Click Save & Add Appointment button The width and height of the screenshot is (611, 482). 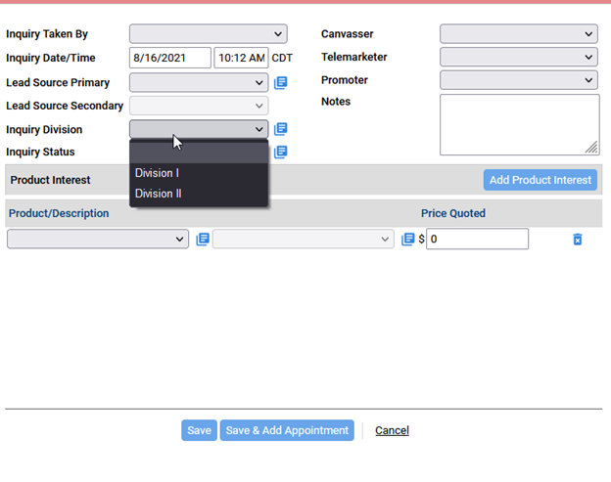tap(287, 430)
